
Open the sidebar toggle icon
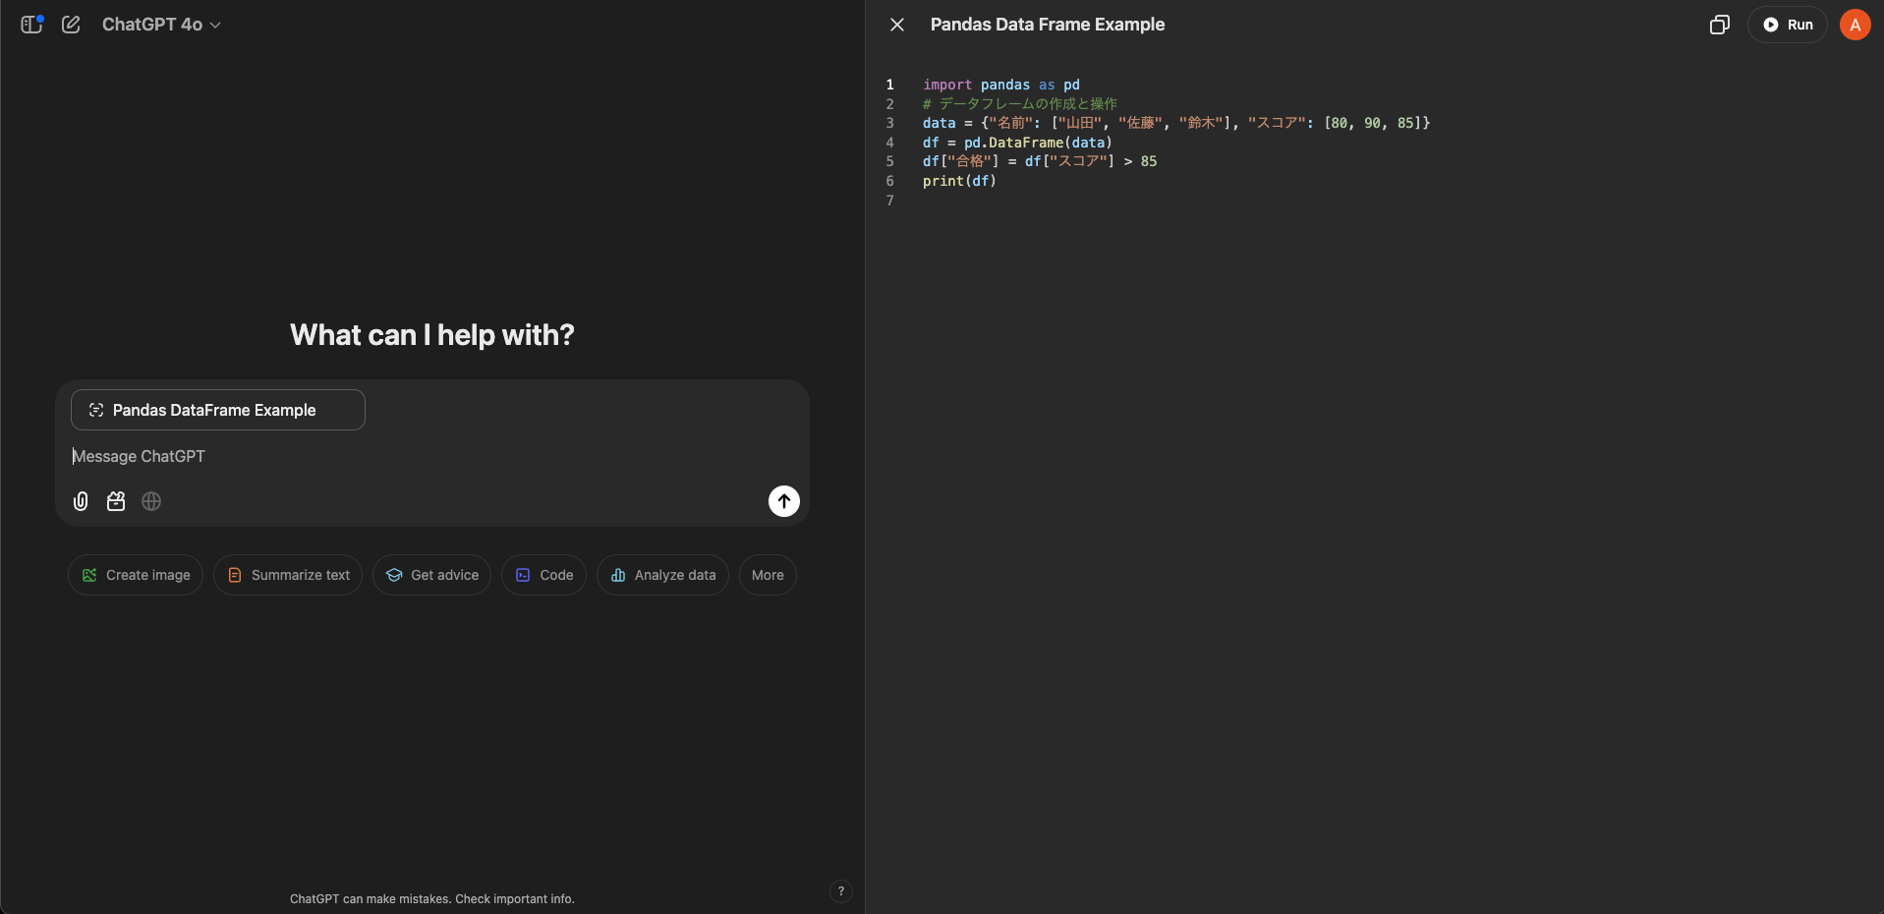coord(31,24)
